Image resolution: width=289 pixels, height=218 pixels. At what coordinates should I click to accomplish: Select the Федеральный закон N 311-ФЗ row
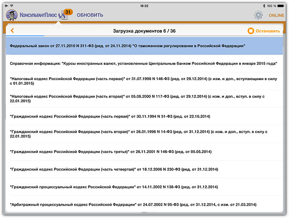144,46
